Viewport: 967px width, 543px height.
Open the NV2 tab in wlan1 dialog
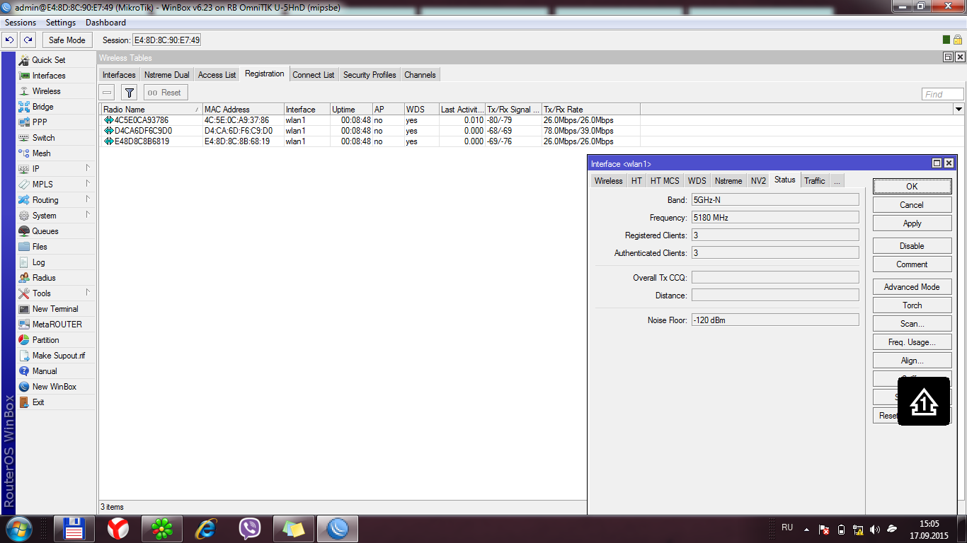(x=758, y=181)
